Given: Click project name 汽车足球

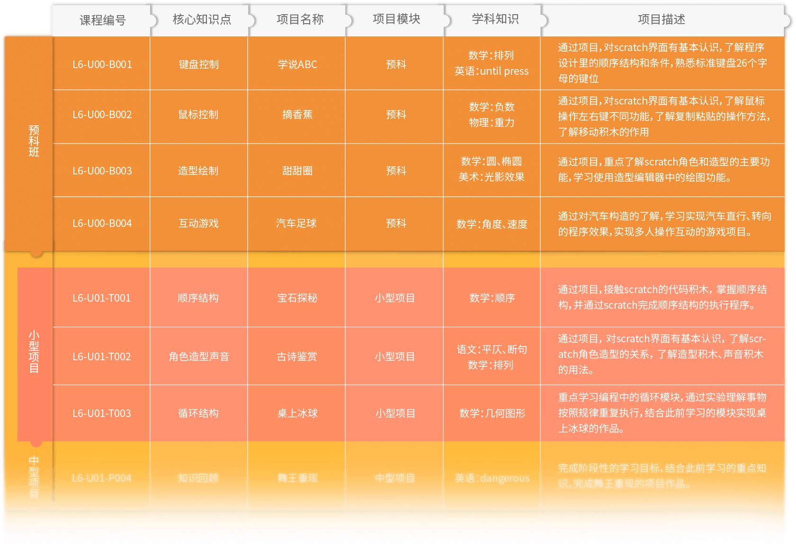Looking at the screenshot, I should [296, 223].
